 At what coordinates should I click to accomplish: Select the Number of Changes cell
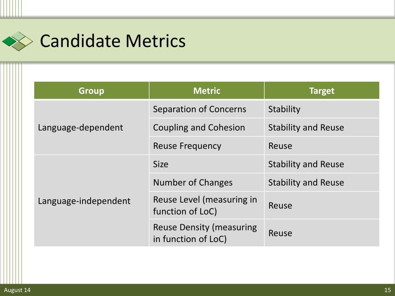pos(207,182)
